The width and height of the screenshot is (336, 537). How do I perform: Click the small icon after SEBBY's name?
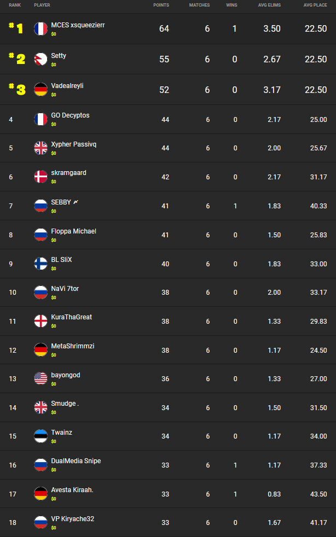click(x=76, y=202)
